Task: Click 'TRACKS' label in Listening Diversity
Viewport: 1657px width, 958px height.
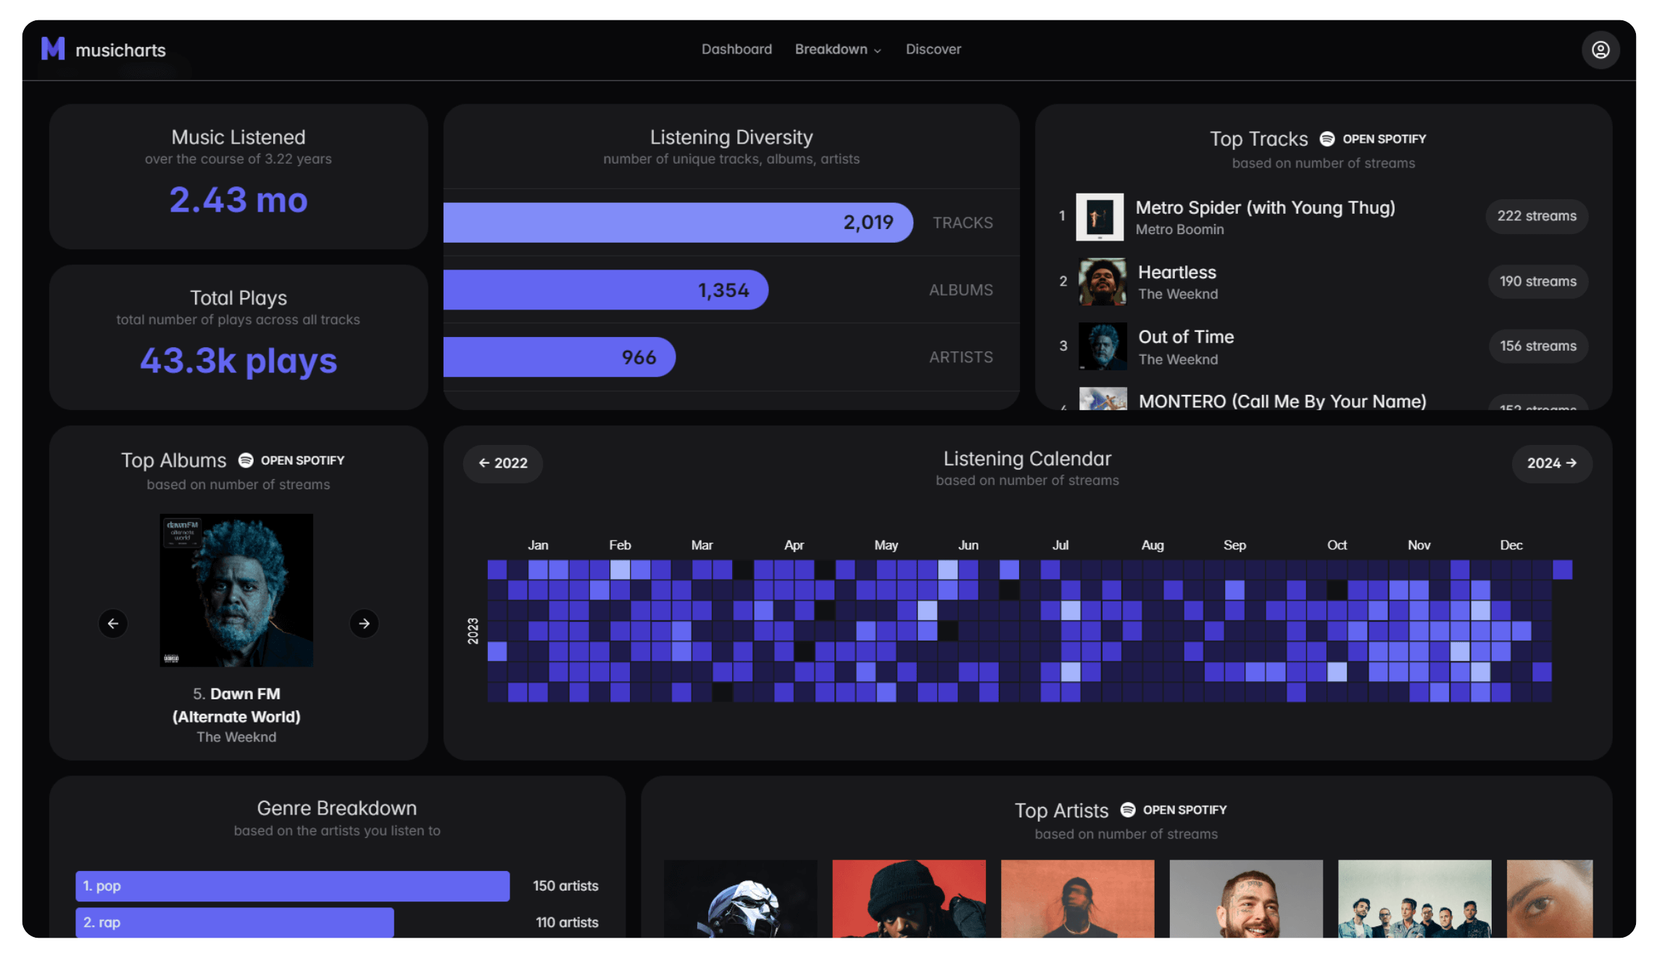Action: coord(963,222)
